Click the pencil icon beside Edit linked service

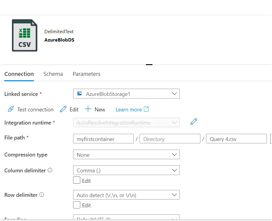point(63,109)
